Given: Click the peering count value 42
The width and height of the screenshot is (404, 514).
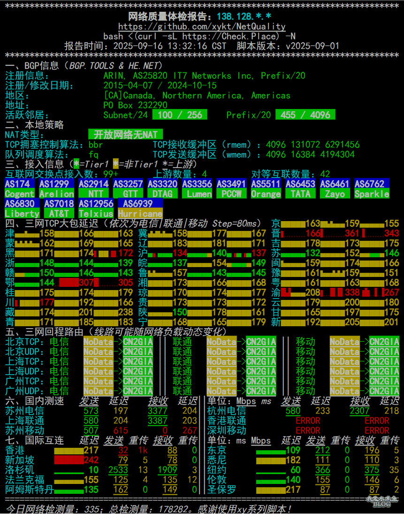Looking at the screenshot, I should [325, 174].
